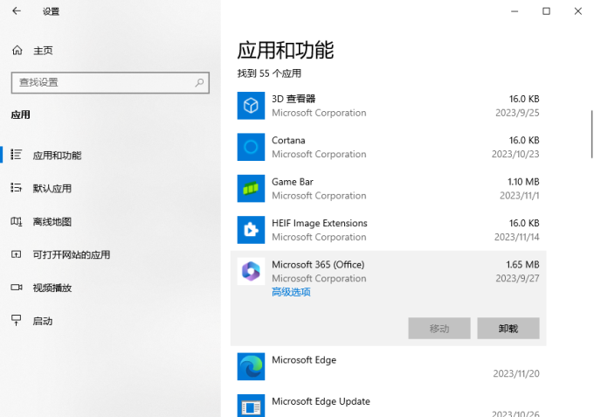Click the 默认应用 sidebar icon
The height and width of the screenshot is (417, 594).
click(x=16, y=188)
